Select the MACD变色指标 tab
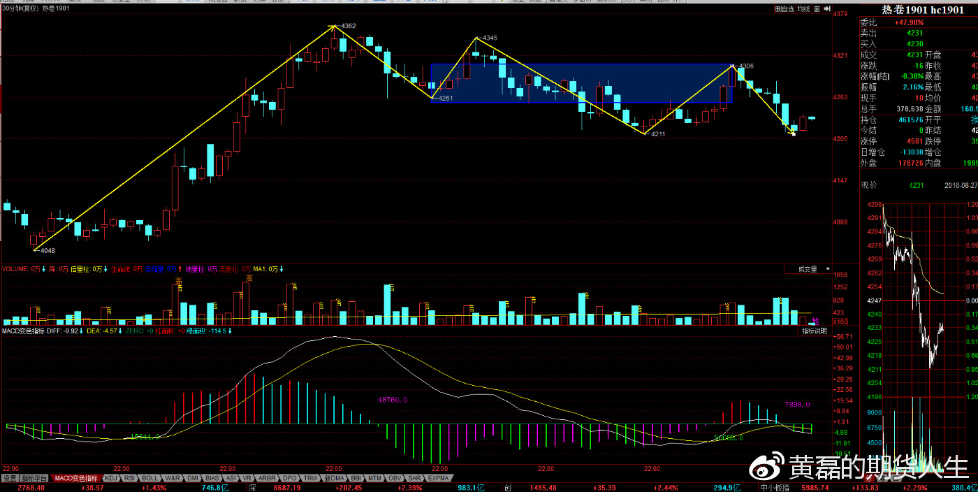The width and height of the screenshot is (978, 492). (77, 479)
